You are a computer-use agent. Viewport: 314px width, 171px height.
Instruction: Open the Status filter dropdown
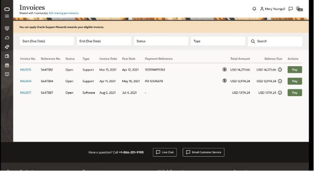click(161, 41)
